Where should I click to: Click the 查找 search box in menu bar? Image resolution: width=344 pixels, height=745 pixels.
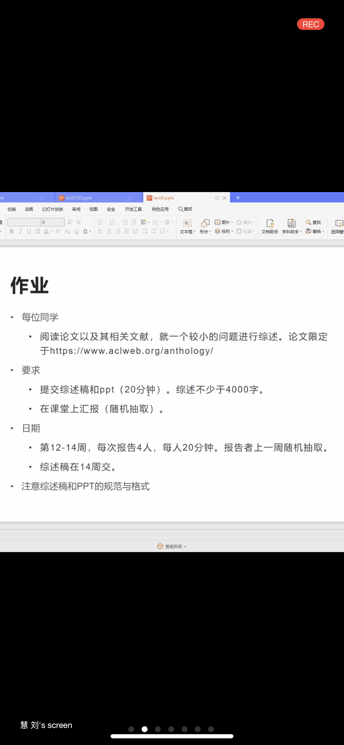click(x=185, y=209)
